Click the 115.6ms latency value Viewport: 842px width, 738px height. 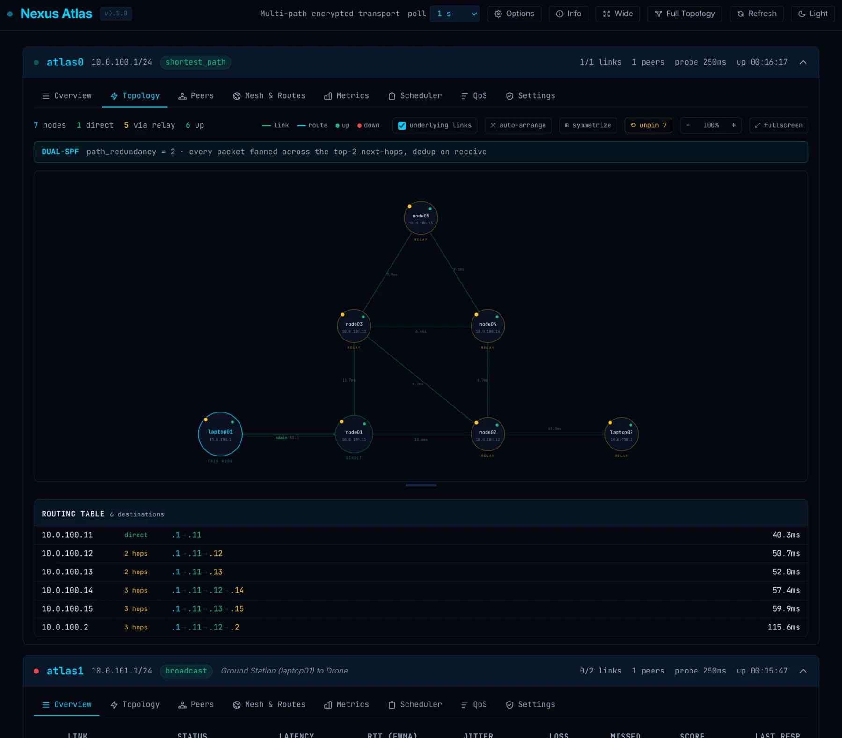[784, 628]
